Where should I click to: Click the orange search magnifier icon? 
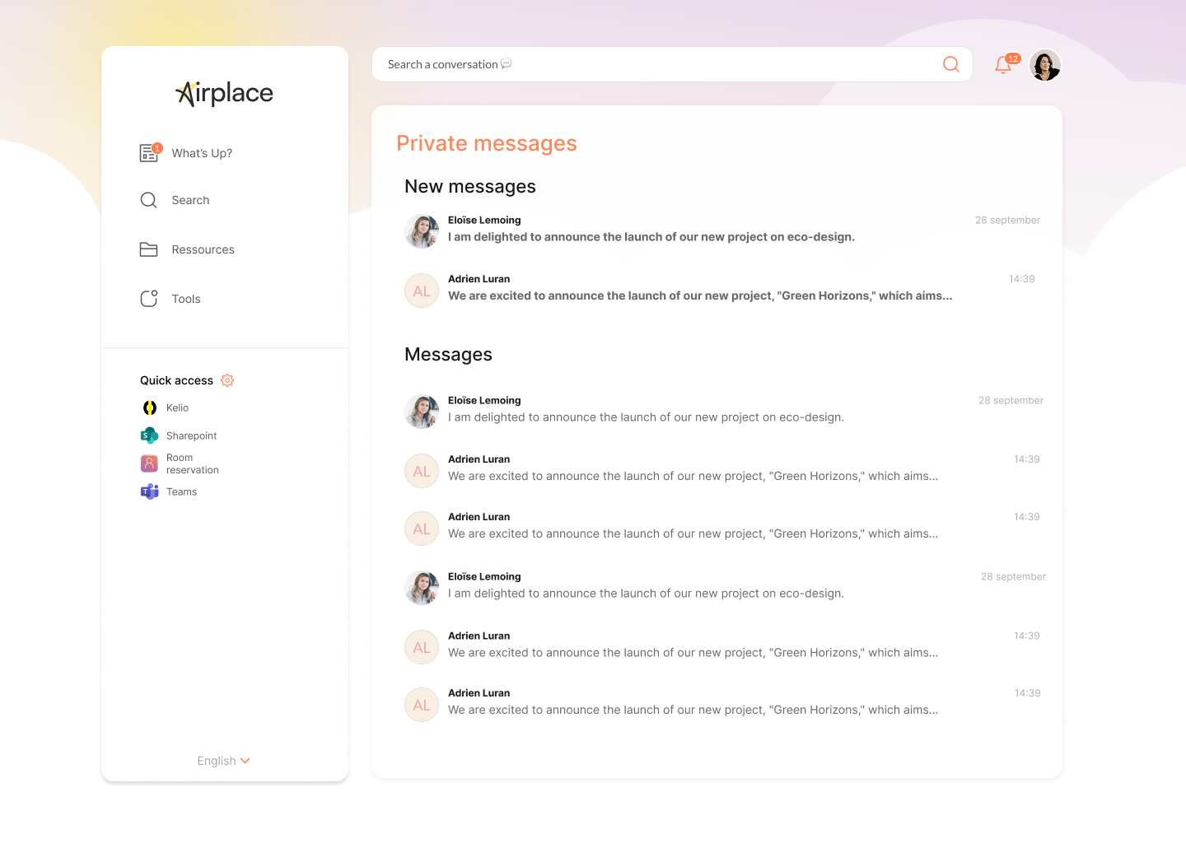[950, 64]
